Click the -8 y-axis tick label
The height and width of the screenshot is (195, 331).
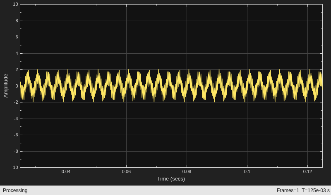click(16, 151)
